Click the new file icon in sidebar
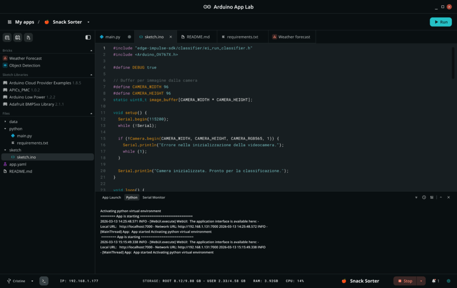The height and width of the screenshot is (288, 457). pos(28,38)
